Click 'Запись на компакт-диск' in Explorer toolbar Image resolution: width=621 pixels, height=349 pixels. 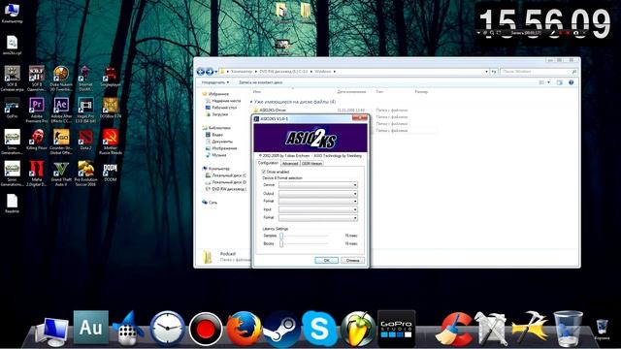[261, 82]
